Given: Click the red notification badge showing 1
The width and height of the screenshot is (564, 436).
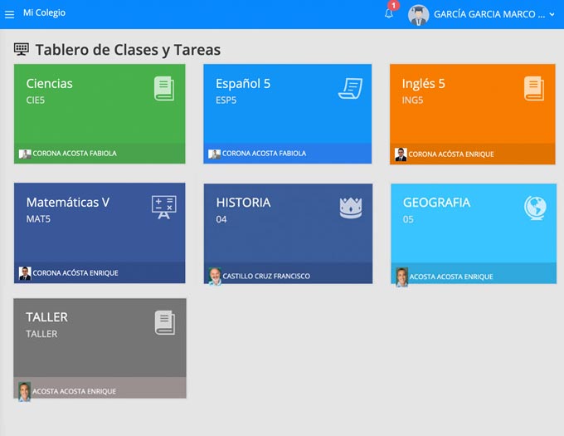Looking at the screenshot, I should click(393, 6).
